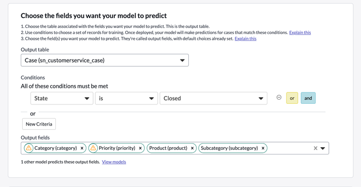Clear all output fields with X
Viewport: 361px width, 187px height.
click(x=315, y=148)
